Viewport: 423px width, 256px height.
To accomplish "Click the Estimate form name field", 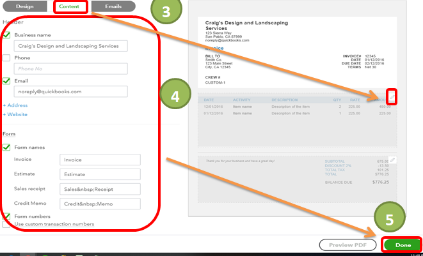I will 100,174.
